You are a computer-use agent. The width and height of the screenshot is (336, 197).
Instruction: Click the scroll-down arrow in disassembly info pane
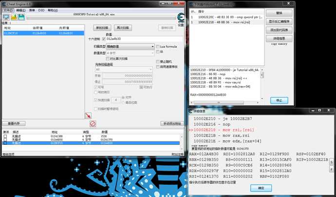[x=262, y=98]
